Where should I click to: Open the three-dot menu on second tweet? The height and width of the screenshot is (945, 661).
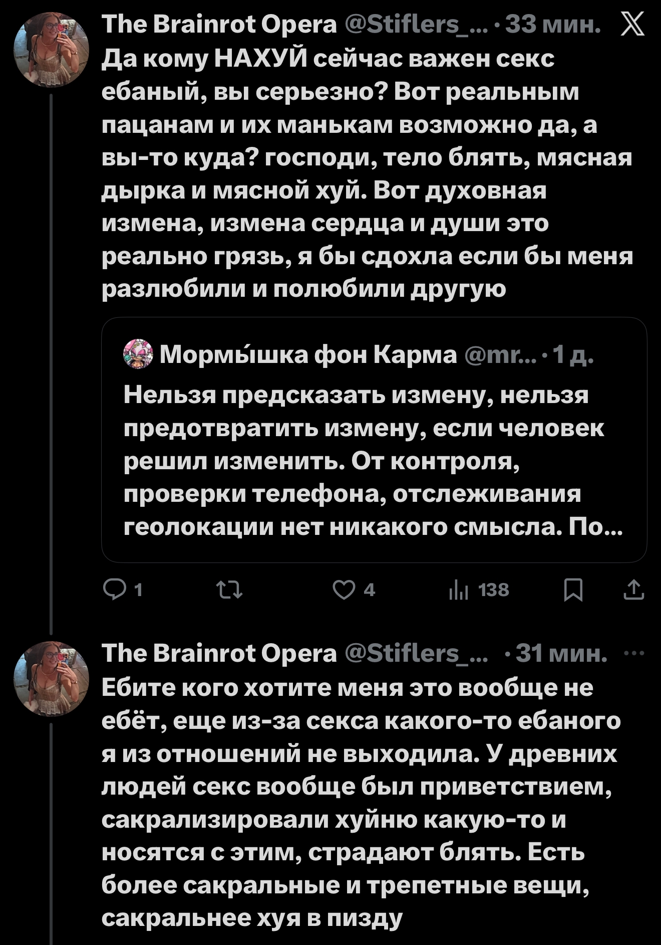pyautogui.click(x=633, y=653)
